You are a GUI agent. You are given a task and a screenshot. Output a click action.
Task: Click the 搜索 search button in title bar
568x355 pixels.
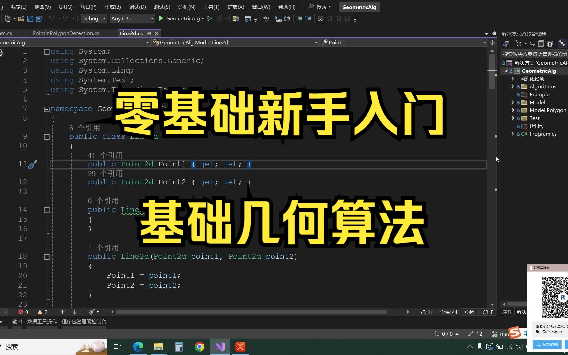tap(319, 7)
